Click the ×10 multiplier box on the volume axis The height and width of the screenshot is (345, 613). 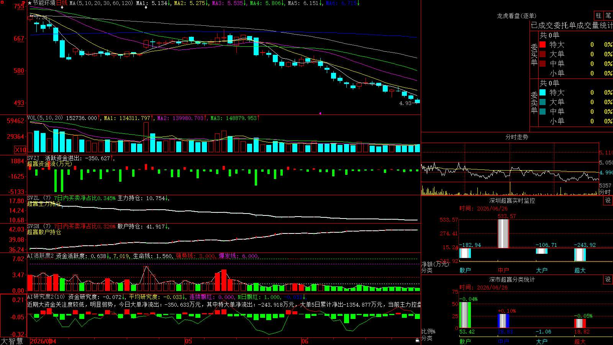tap(20, 150)
